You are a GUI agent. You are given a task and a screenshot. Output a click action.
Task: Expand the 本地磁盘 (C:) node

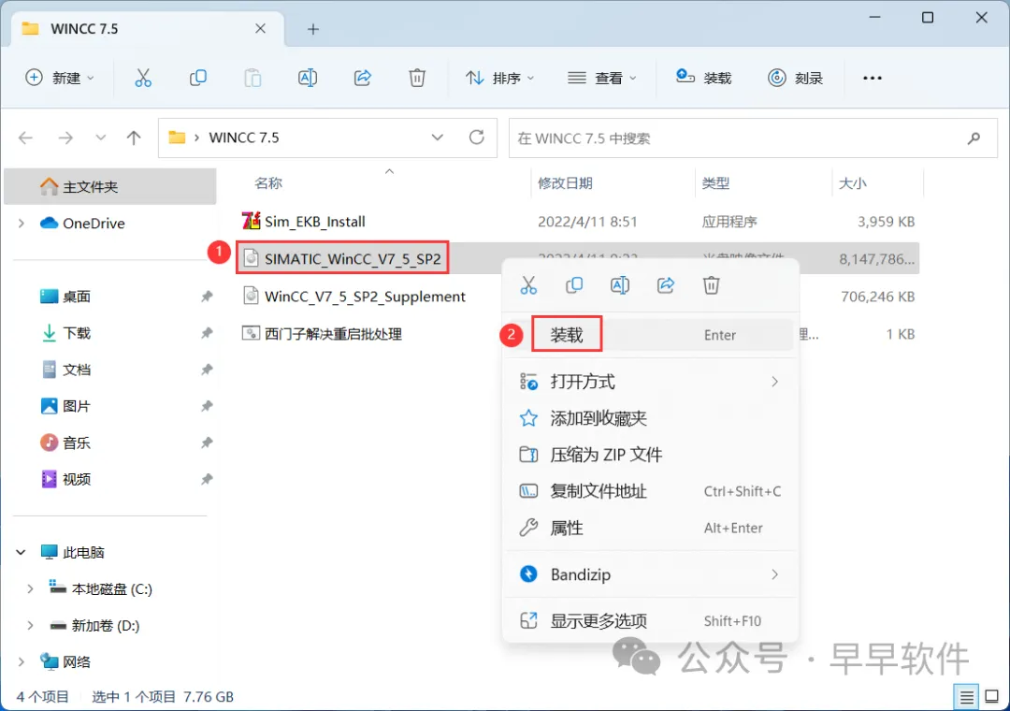[30, 589]
